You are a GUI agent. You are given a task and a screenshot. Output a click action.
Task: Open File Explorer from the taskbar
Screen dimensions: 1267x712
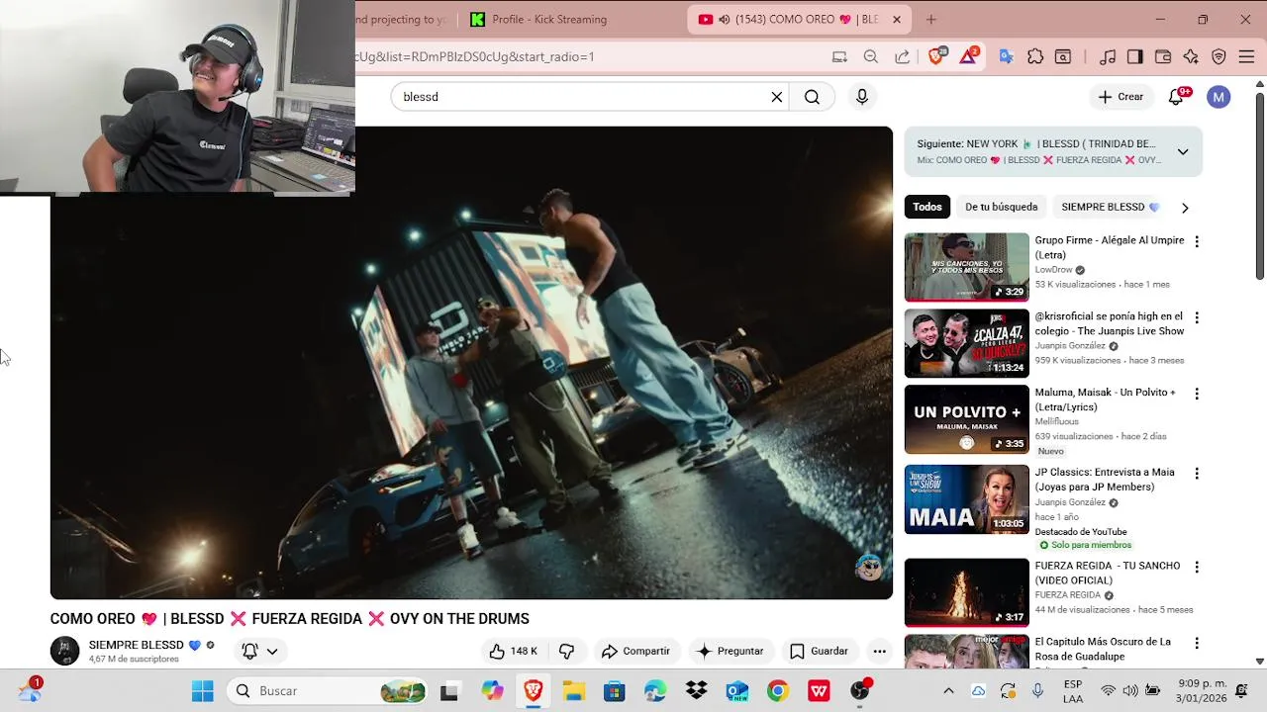click(573, 690)
